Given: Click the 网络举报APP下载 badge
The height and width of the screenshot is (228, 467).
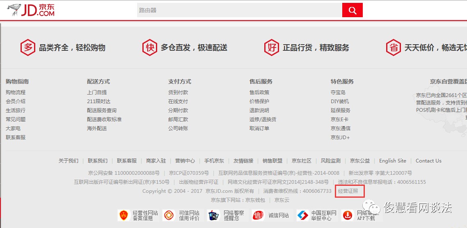Looking at the screenshot, I should click(x=361, y=215).
